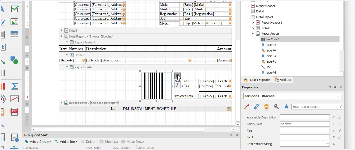Select the Shape toolbox control
This screenshot has width=355, height=150.
14,60
